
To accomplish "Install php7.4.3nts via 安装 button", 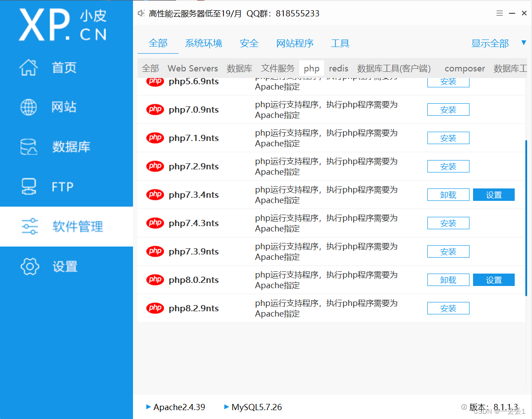I will 448,223.
